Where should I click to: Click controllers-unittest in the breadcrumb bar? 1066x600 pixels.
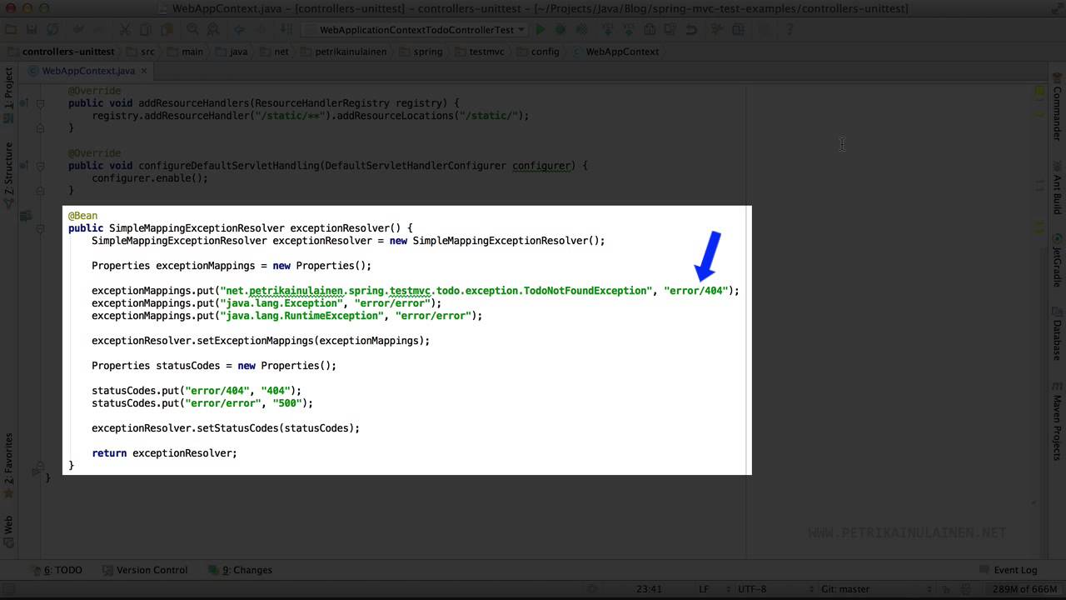click(x=61, y=52)
